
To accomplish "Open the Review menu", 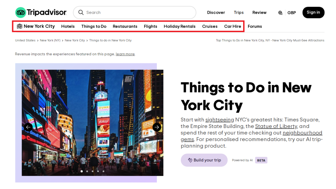I will pyautogui.click(x=259, y=12).
